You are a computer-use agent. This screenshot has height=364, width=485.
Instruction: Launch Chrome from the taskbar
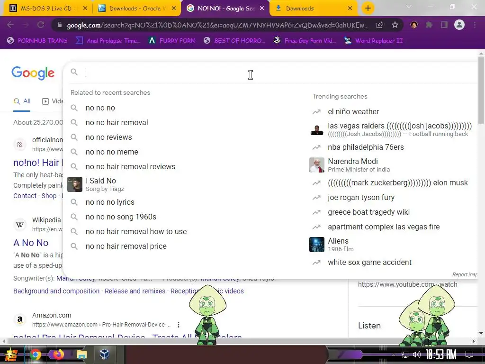coord(35,355)
